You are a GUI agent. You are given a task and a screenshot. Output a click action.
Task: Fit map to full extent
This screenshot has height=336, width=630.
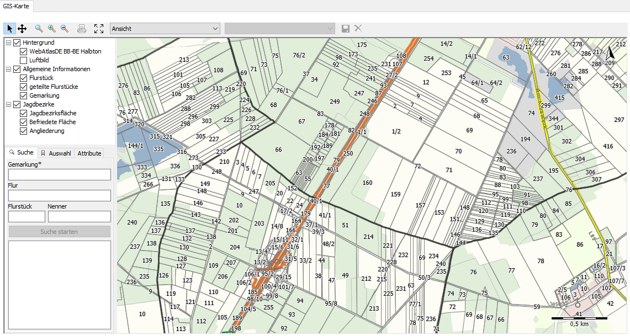(x=99, y=28)
